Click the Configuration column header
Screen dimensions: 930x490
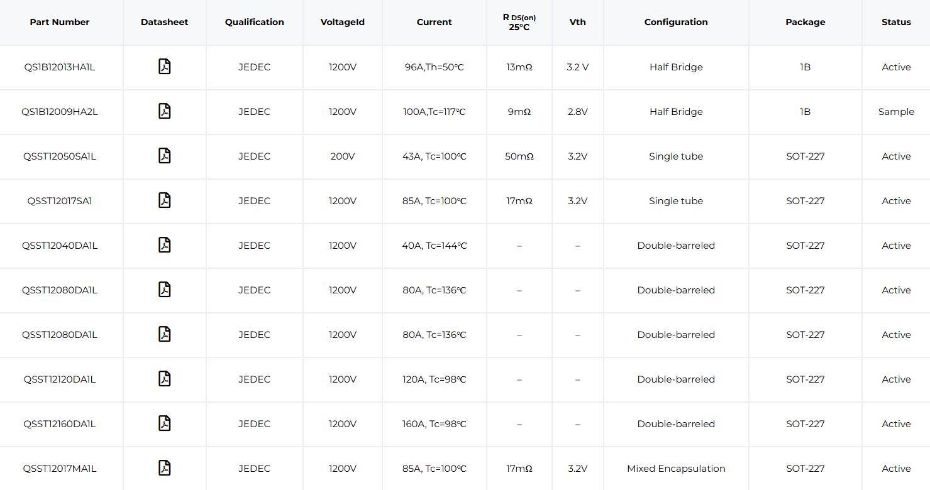(676, 22)
